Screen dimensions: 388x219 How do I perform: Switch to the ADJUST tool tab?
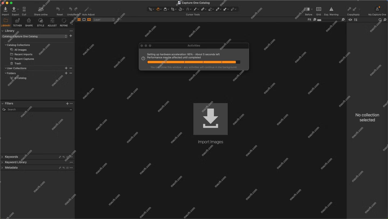(x=52, y=22)
